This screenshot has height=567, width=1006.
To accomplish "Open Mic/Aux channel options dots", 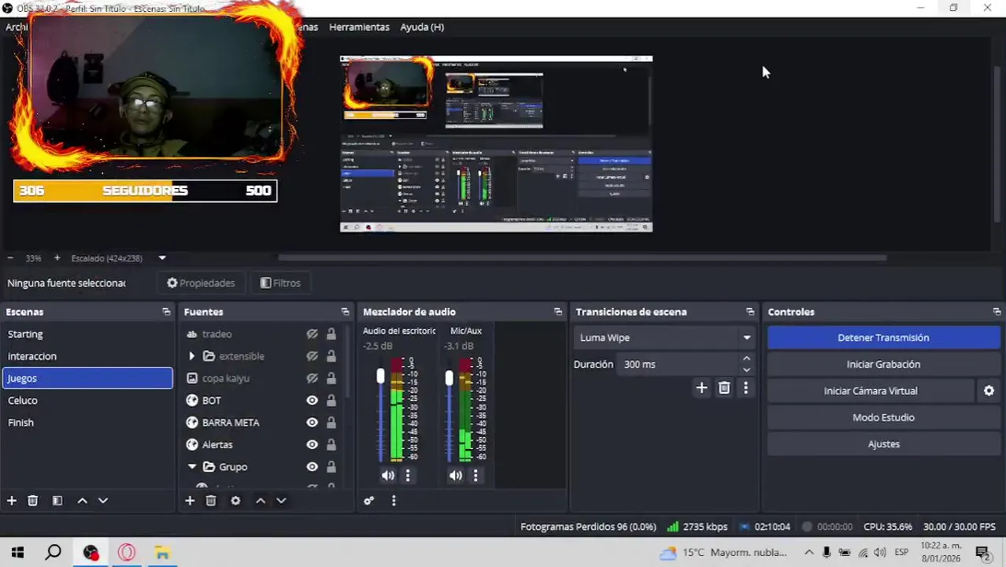I will point(475,476).
